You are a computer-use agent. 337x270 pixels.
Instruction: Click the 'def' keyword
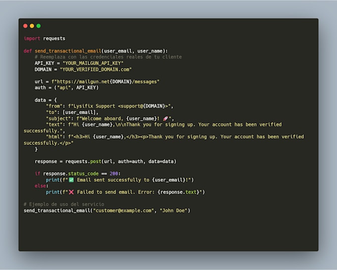pyautogui.click(x=28, y=51)
